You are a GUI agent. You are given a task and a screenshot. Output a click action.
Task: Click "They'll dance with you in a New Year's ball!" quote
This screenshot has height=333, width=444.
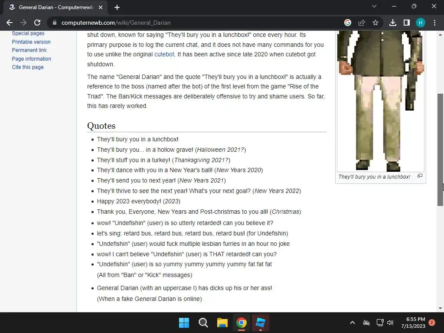pos(155,170)
